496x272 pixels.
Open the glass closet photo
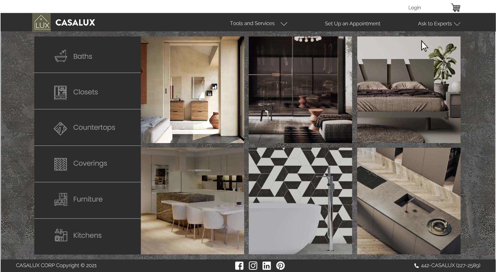click(300, 90)
